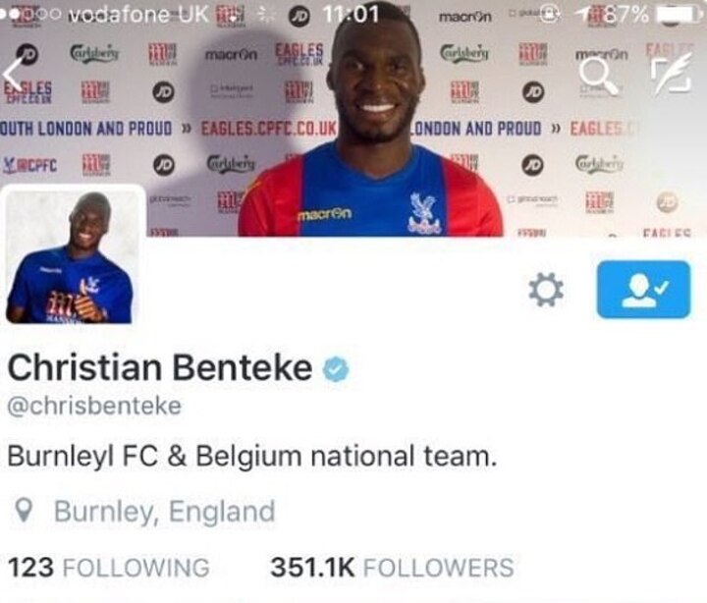Tap the @chrisbenteke handle
707x603 pixels.
[94, 406]
